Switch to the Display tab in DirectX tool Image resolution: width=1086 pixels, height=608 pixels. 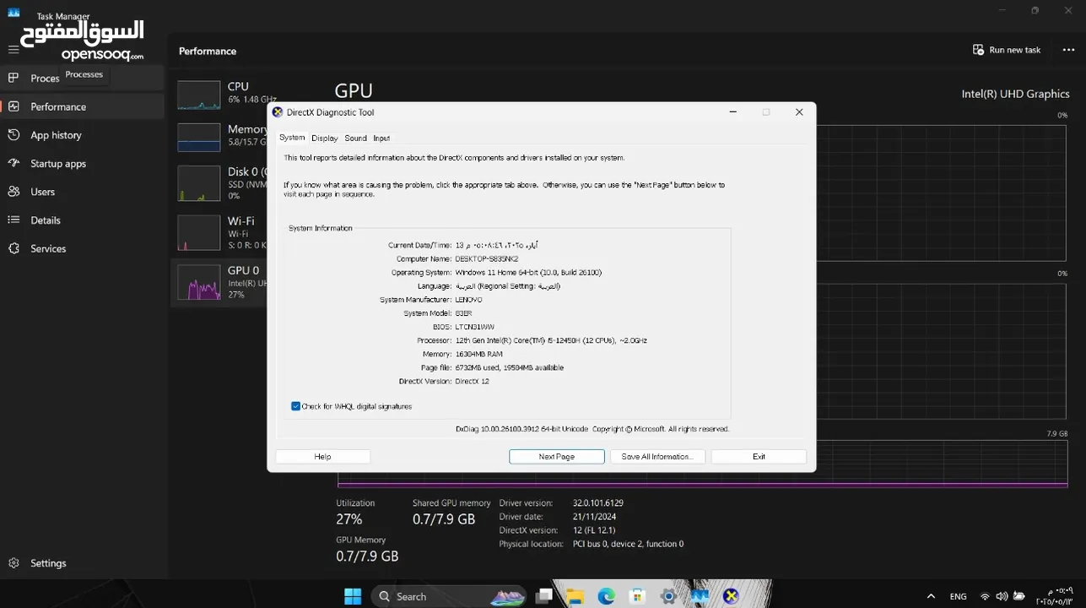[x=324, y=138]
